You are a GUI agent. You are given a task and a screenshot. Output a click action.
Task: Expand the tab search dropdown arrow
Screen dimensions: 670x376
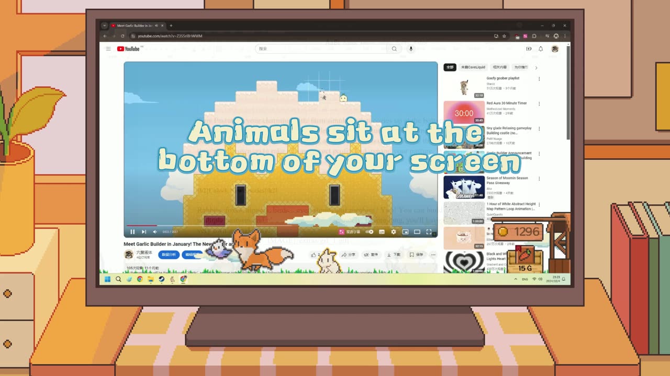[105, 26]
